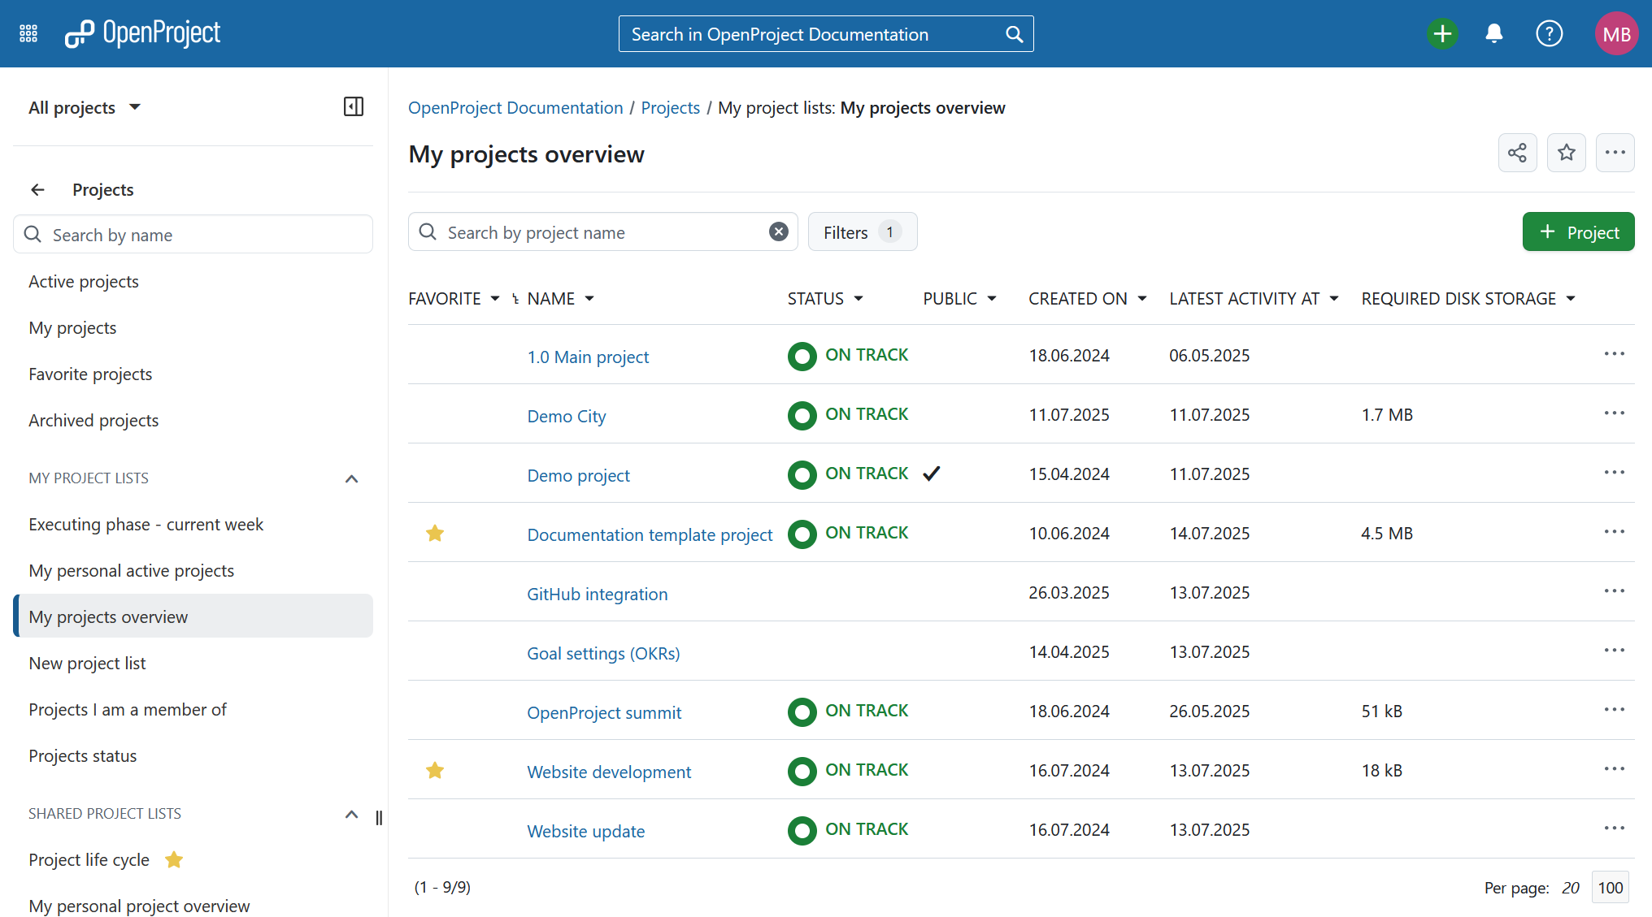Open row menu for Website update
The height and width of the screenshot is (917, 1652).
pos(1615,828)
